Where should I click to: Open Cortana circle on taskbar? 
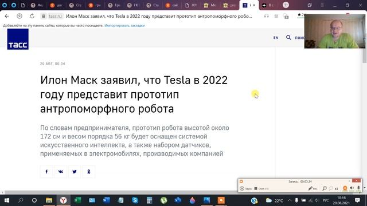[x=34, y=200]
